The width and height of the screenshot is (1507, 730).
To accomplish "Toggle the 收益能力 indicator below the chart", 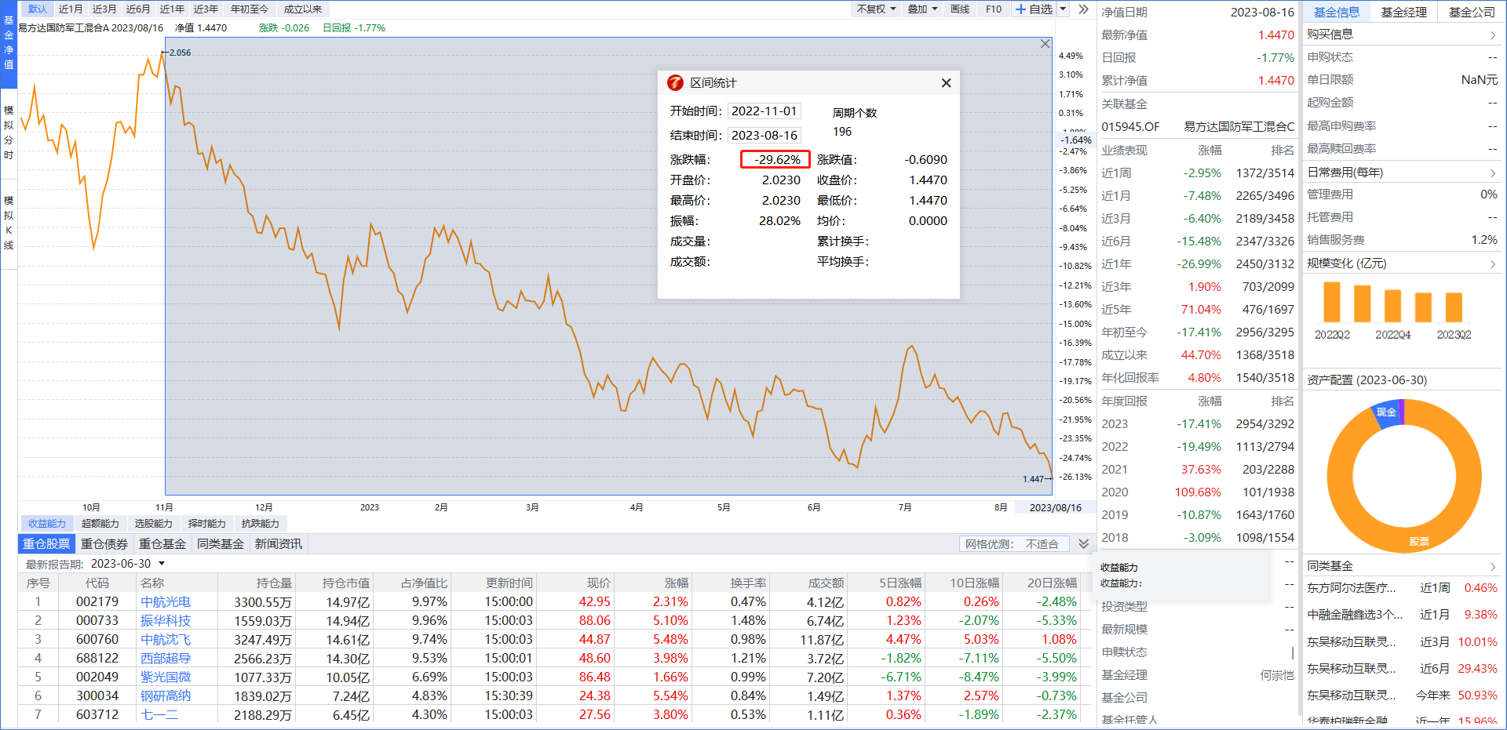I will point(47,523).
